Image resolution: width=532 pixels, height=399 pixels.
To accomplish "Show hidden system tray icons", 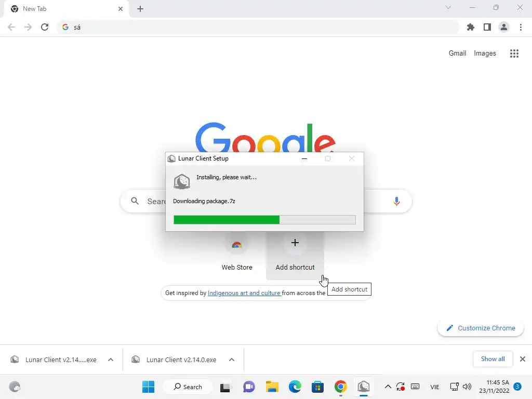I will 388,387.
